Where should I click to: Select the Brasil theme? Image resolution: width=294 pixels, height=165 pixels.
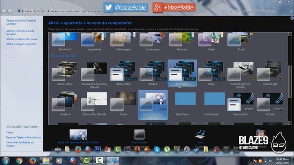pos(241,42)
